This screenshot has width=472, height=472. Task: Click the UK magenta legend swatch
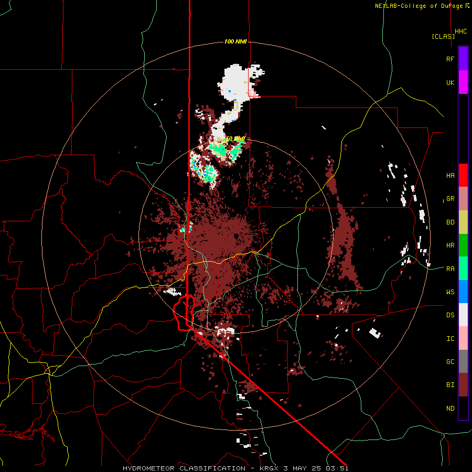(463, 82)
